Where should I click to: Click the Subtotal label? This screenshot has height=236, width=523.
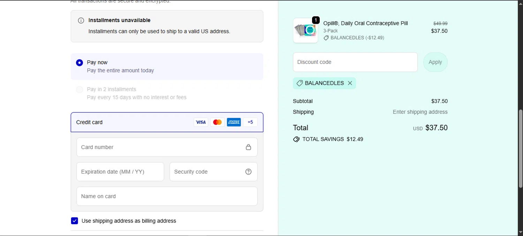(x=303, y=101)
